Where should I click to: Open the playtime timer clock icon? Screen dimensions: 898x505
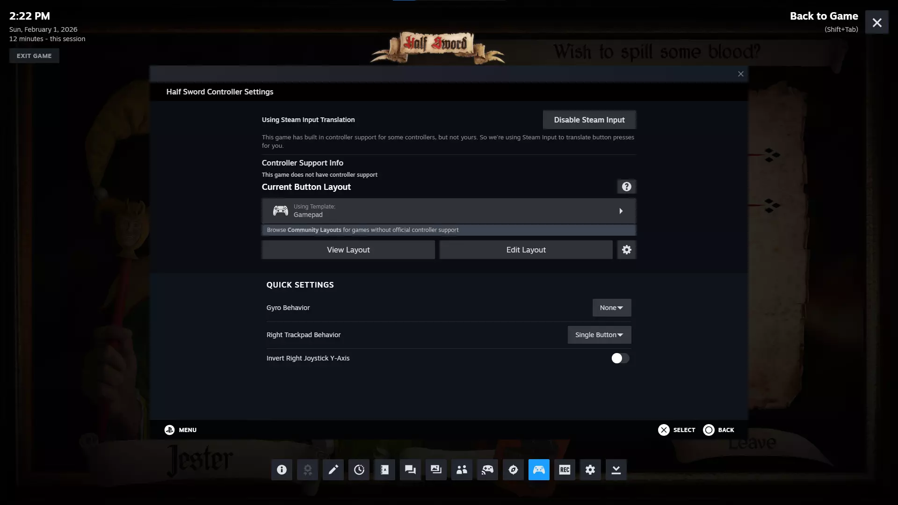pyautogui.click(x=359, y=469)
